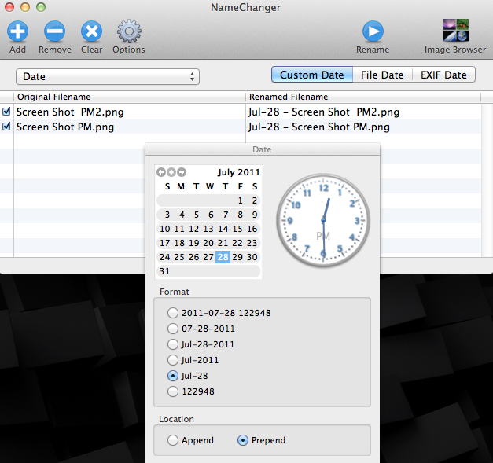Select July 24 in the calendar
Screen dimensions: 493x463
[165, 257]
